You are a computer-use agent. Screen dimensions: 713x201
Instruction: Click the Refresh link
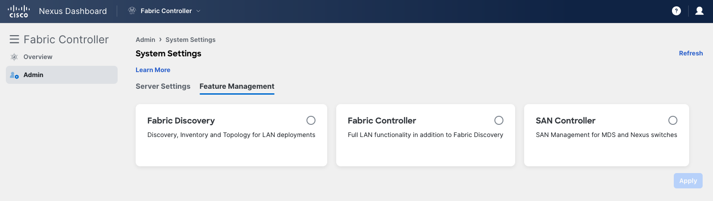click(x=691, y=53)
